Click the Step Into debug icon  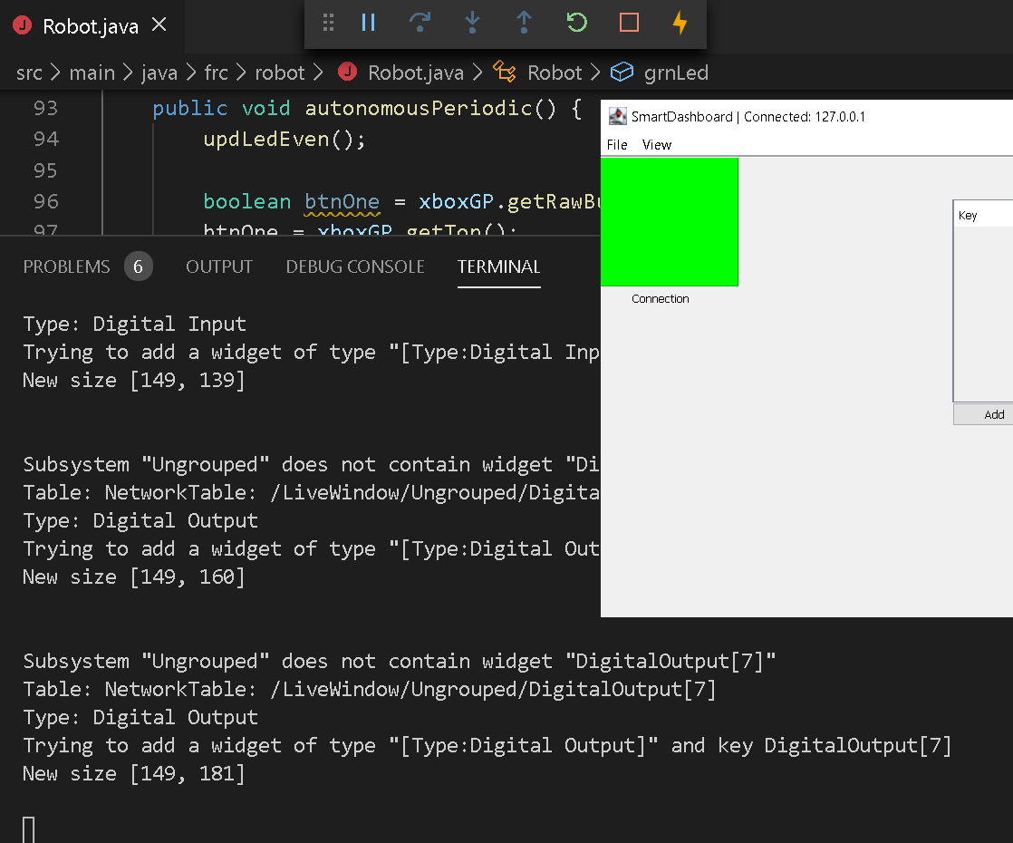[x=472, y=23]
